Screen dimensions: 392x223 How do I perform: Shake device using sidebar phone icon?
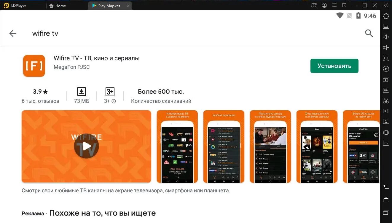(386, 133)
